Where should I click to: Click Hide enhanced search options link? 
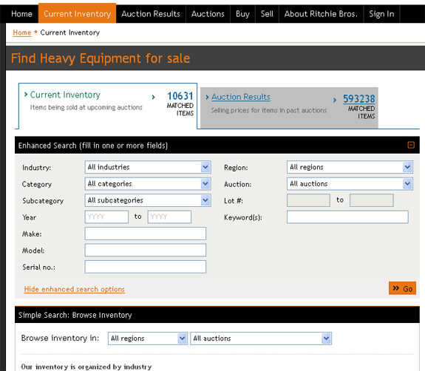pos(75,289)
